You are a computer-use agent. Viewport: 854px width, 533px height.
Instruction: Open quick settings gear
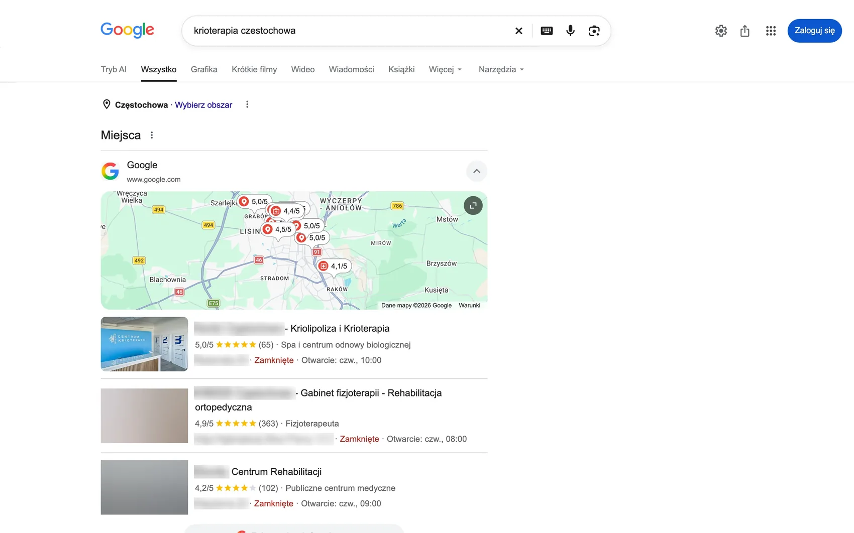click(x=721, y=31)
